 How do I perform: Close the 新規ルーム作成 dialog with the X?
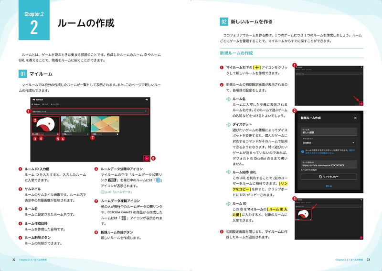click(355, 118)
